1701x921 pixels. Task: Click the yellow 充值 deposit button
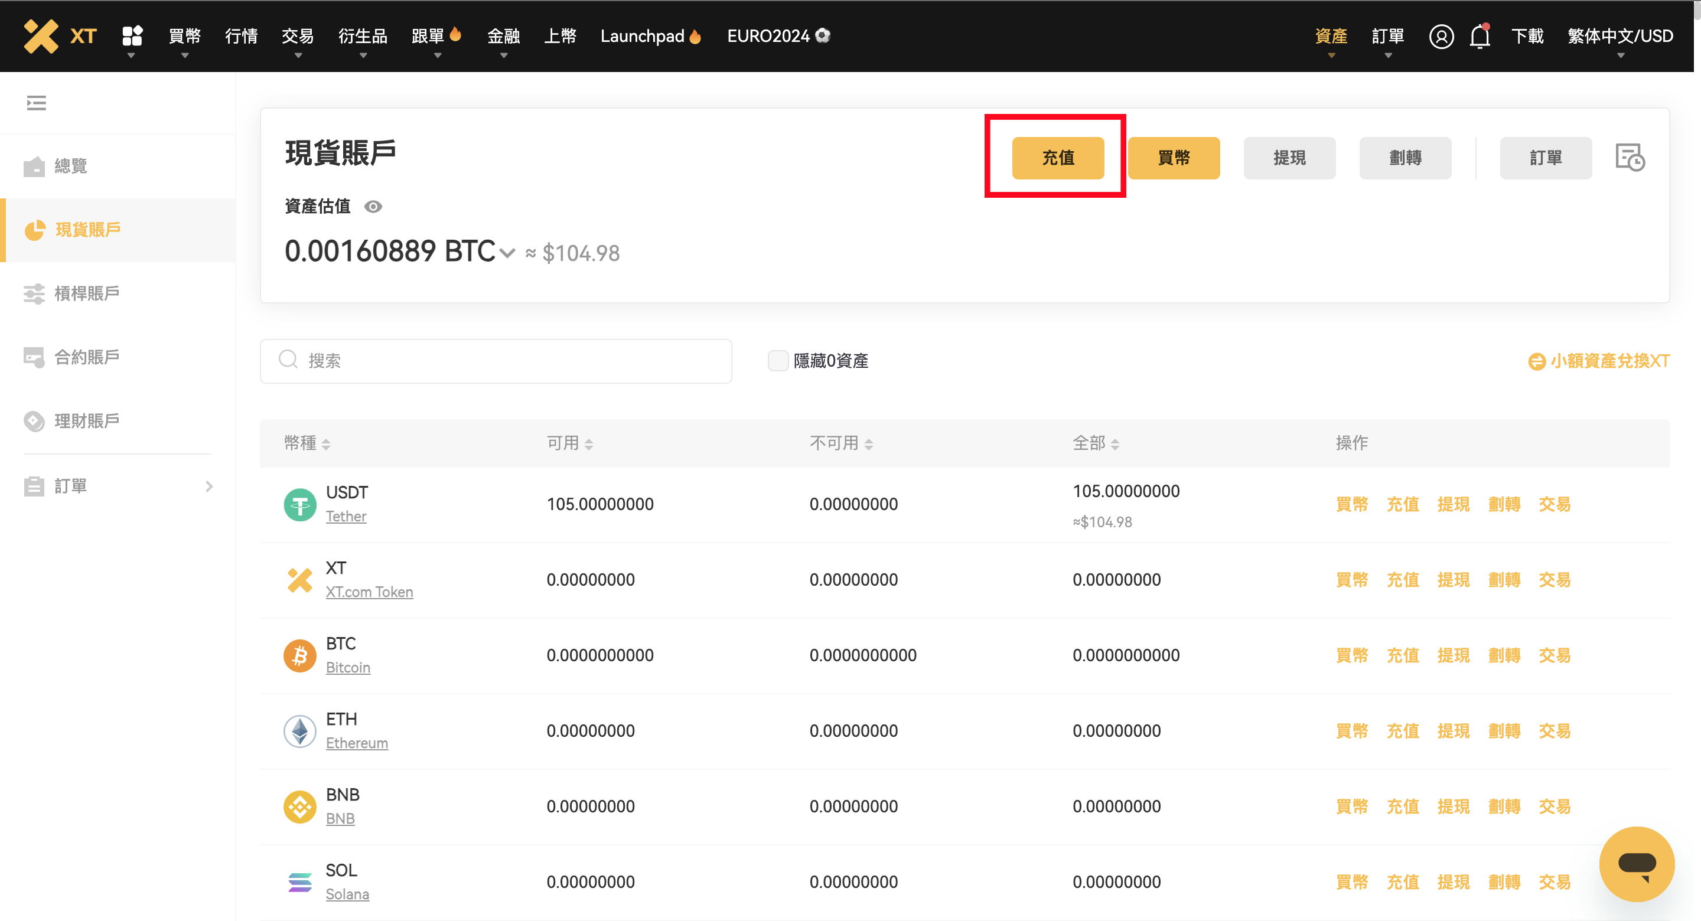(x=1058, y=158)
